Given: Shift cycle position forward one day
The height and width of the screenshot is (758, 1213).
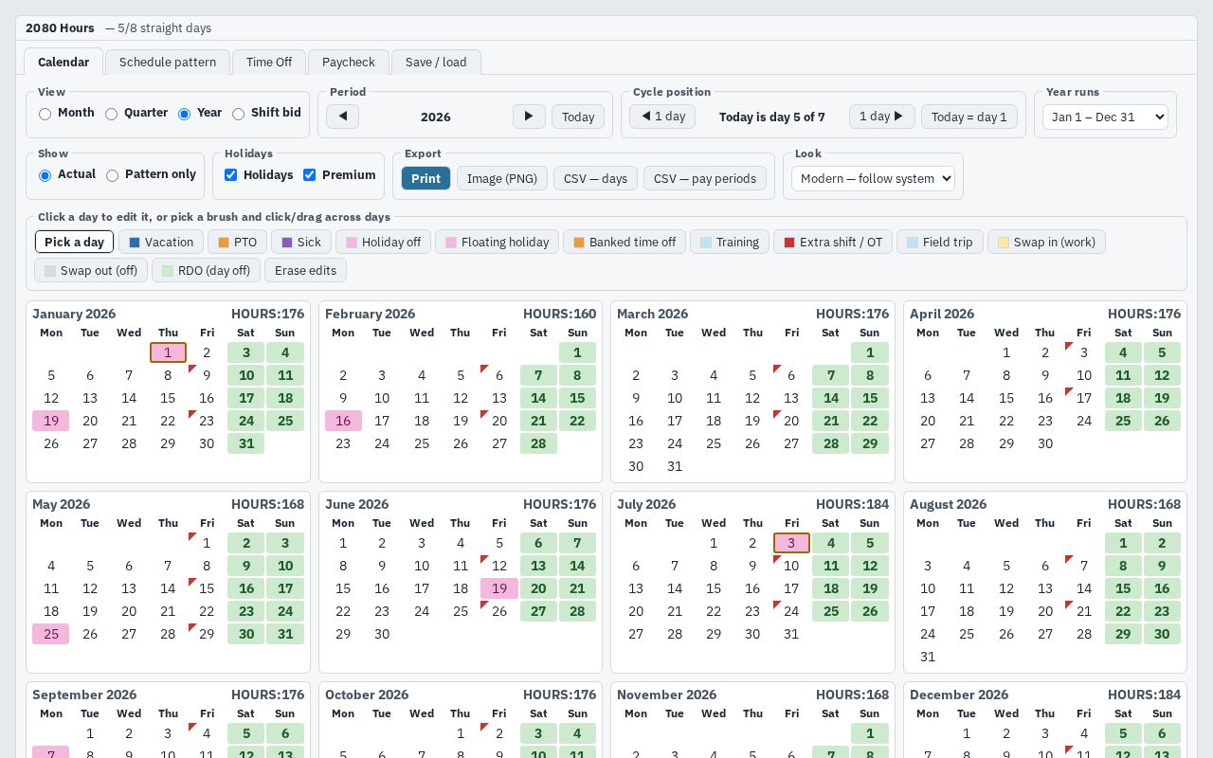Looking at the screenshot, I should click(x=881, y=117).
